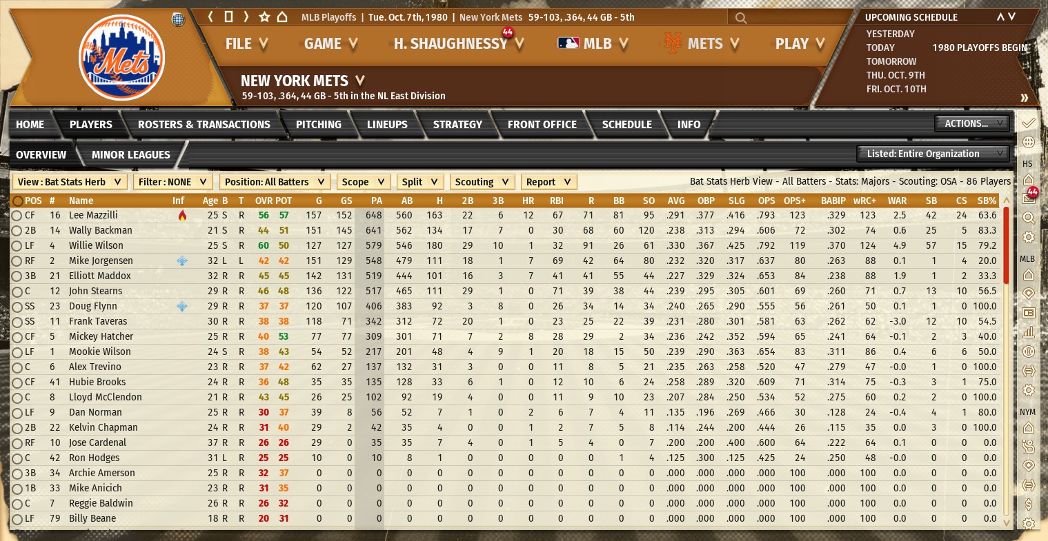Select the radio button for John Stearns
This screenshot has width=1048, height=541.
point(17,292)
